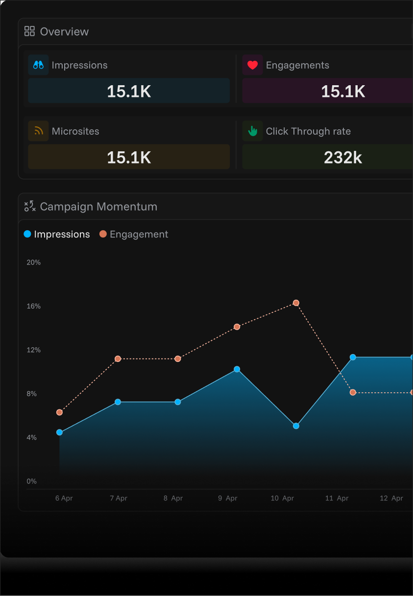Click the Impressions binoculars icon
413x596 pixels.
click(x=38, y=65)
